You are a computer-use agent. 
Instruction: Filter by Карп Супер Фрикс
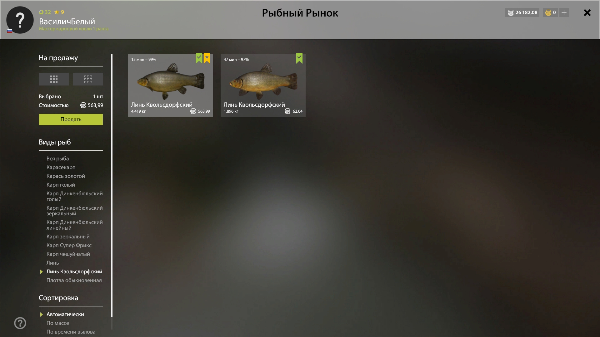[x=69, y=245]
